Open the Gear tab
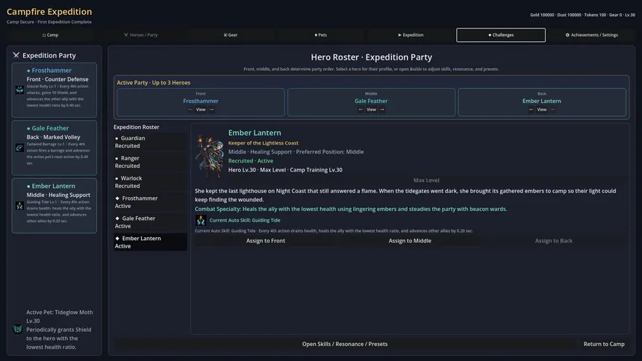 coord(231,35)
